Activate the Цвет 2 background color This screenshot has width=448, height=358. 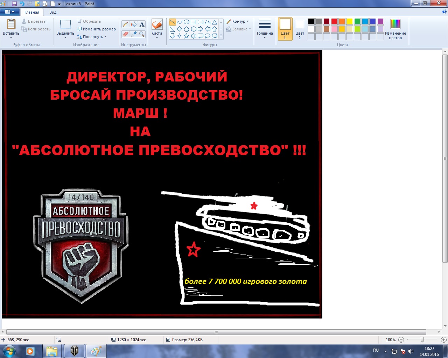tap(300, 29)
